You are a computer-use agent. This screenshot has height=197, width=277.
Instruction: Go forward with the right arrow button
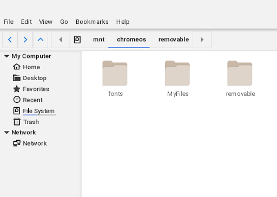pyautogui.click(x=25, y=40)
